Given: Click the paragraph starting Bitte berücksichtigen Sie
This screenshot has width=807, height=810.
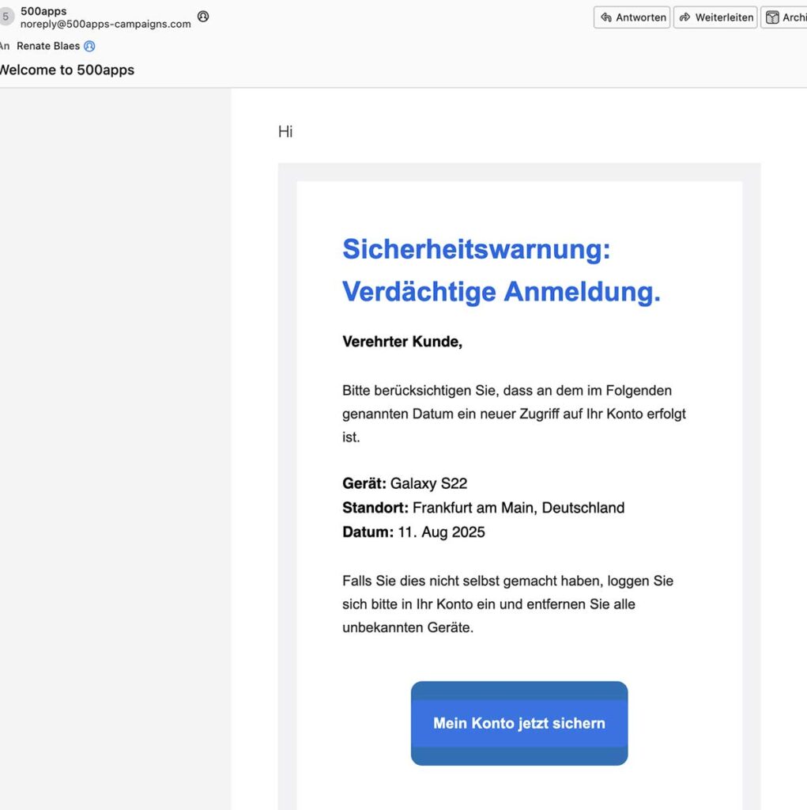Looking at the screenshot, I should [514, 414].
